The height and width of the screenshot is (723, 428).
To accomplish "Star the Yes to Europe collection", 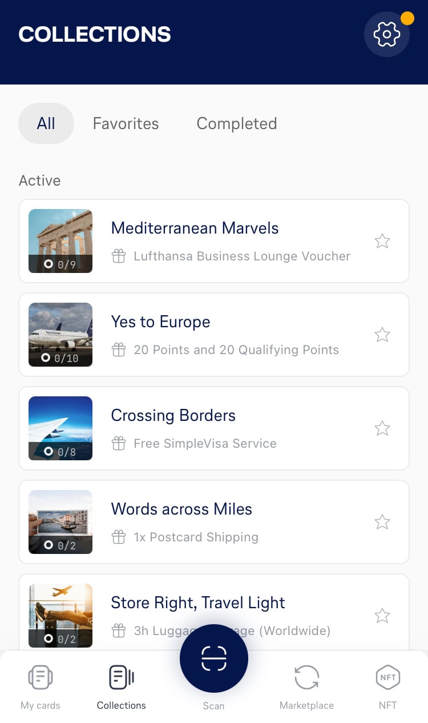I will point(382,335).
